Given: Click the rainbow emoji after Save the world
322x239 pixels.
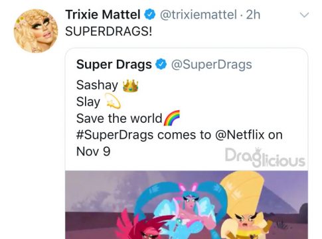Looking at the screenshot, I should (x=172, y=118).
